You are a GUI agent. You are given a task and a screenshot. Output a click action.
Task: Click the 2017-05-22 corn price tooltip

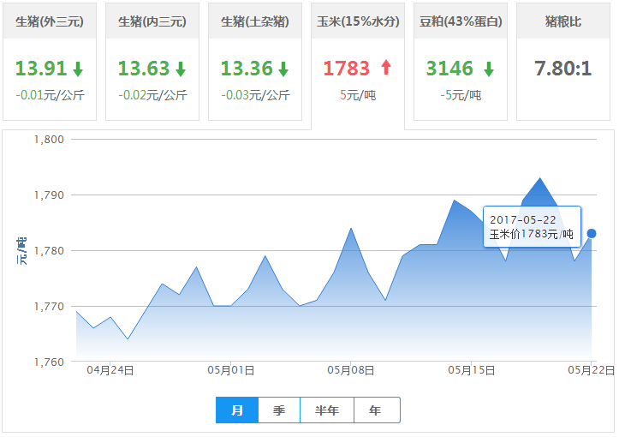pyautogui.click(x=532, y=227)
